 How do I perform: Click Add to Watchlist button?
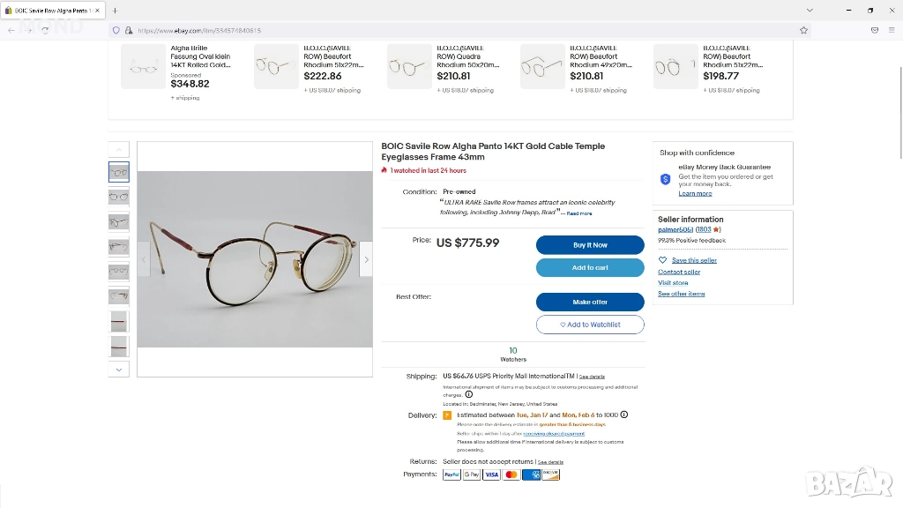590,325
